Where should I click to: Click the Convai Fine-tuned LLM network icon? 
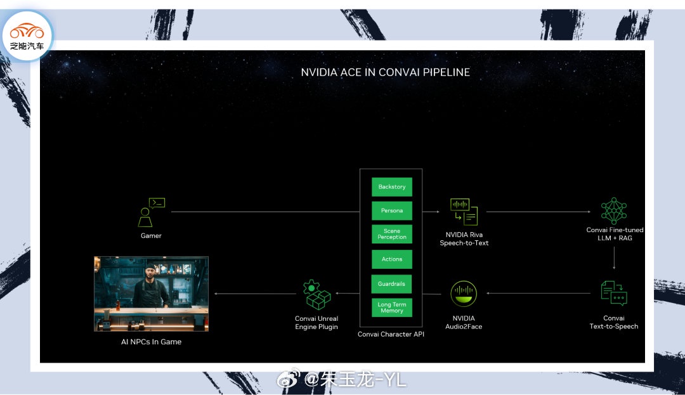[x=614, y=210]
